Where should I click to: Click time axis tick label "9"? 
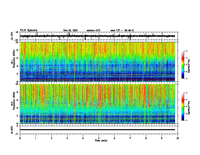(x=162, y=138)
